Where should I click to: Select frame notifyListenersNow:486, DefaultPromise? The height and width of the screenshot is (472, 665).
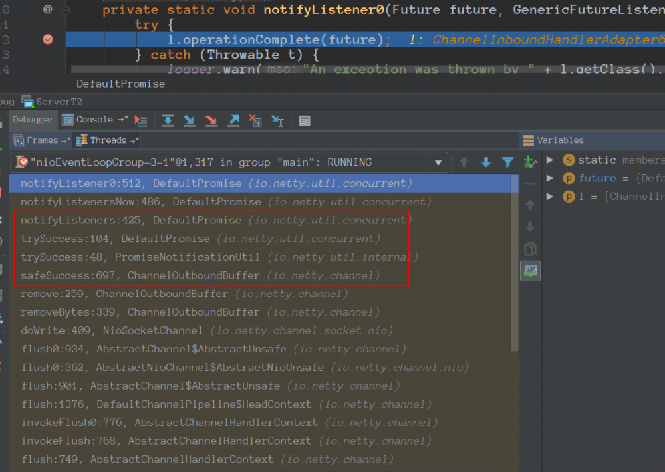(x=260, y=202)
